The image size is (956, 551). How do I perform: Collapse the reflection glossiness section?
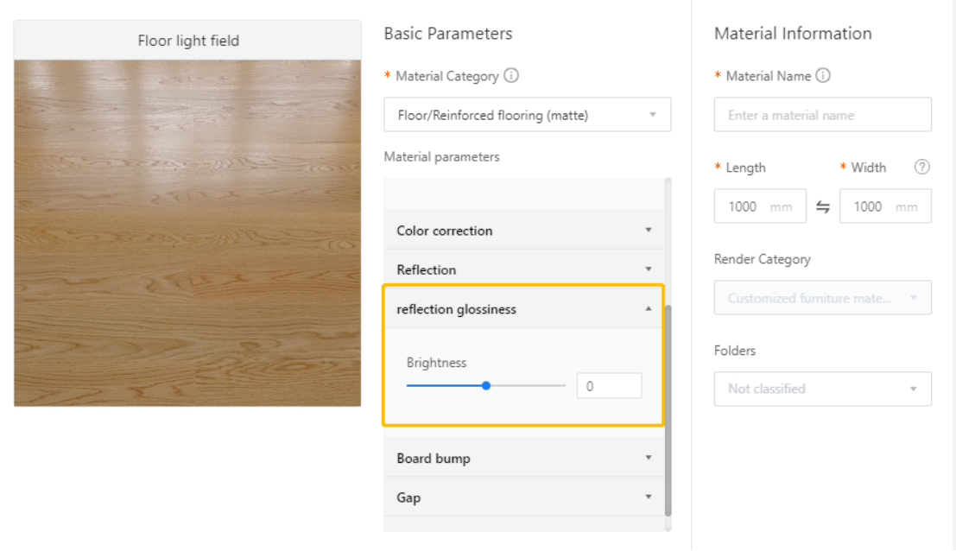[524, 309]
